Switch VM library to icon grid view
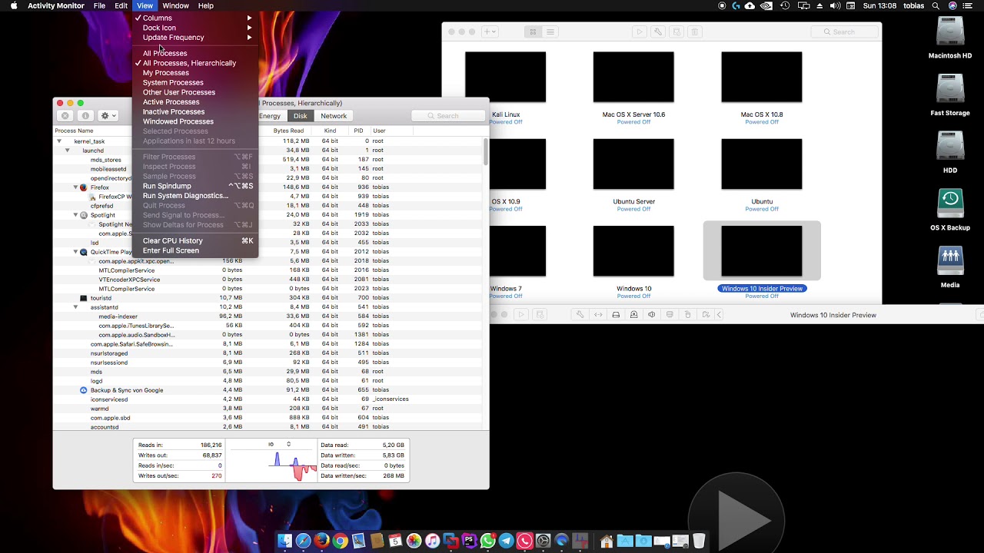Viewport: 984px width, 553px height. click(x=533, y=31)
